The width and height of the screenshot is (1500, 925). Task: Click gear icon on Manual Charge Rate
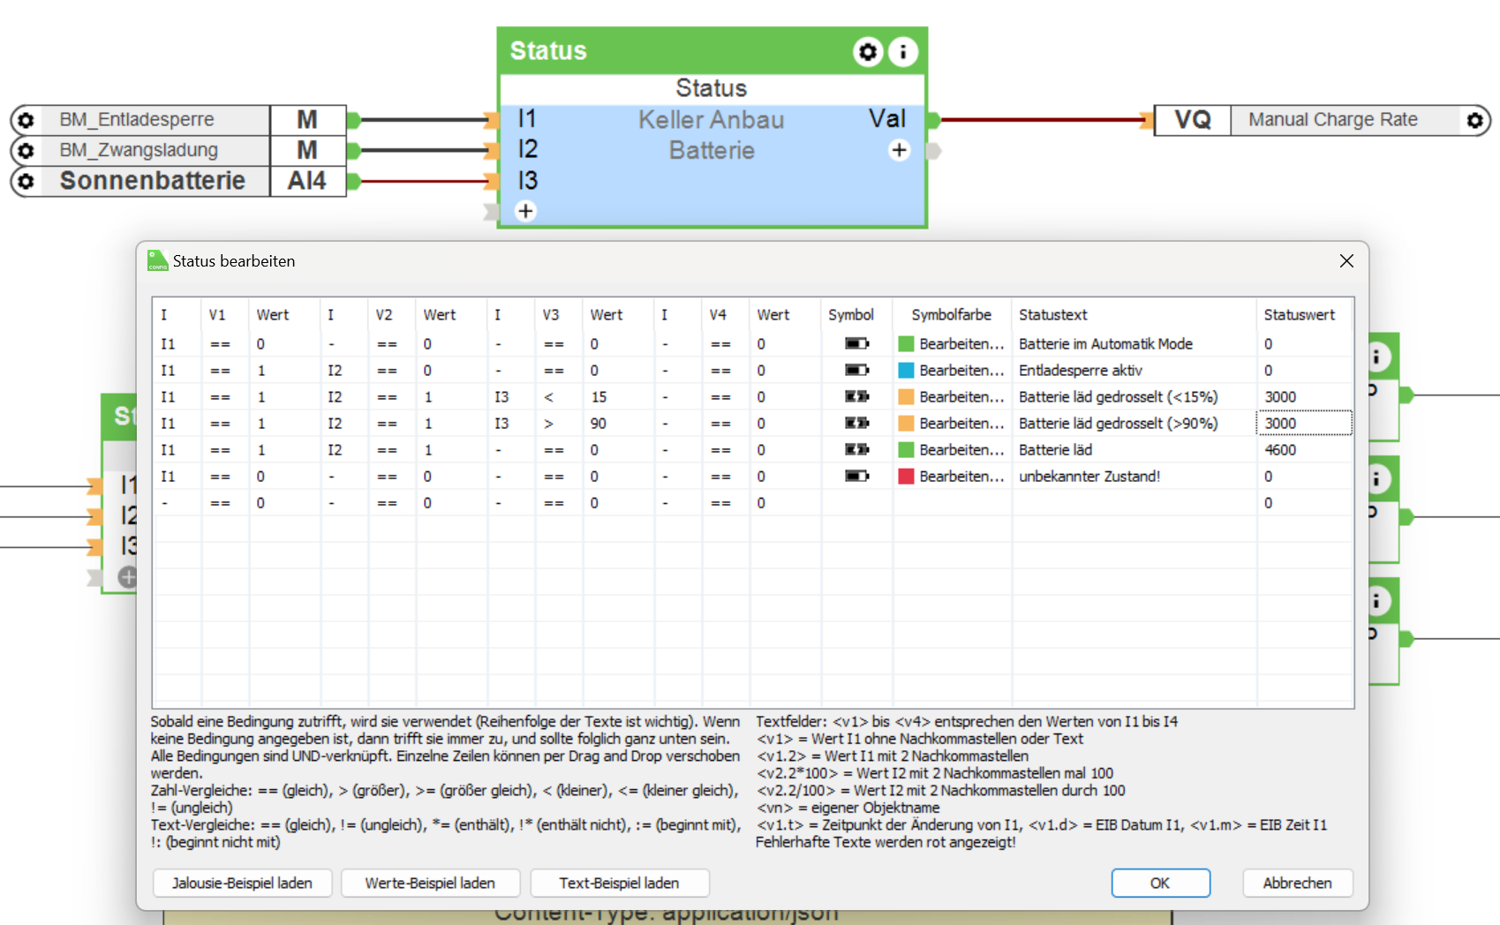(1474, 120)
